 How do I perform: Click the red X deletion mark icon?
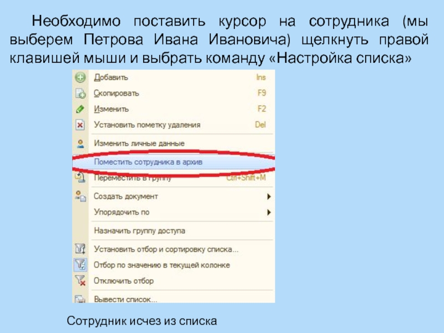click(x=80, y=125)
